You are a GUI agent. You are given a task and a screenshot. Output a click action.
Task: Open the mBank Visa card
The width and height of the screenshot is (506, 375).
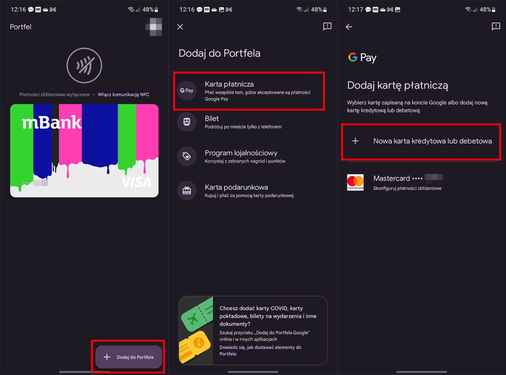84,150
